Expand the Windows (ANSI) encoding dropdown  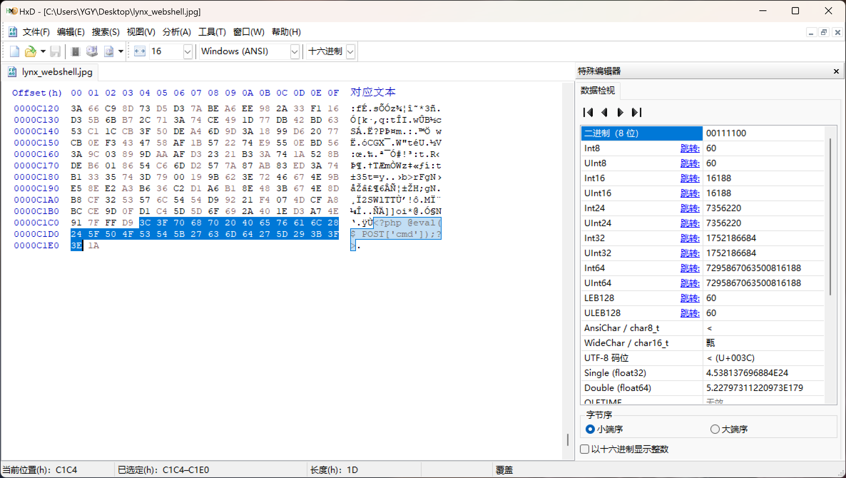coord(294,52)
